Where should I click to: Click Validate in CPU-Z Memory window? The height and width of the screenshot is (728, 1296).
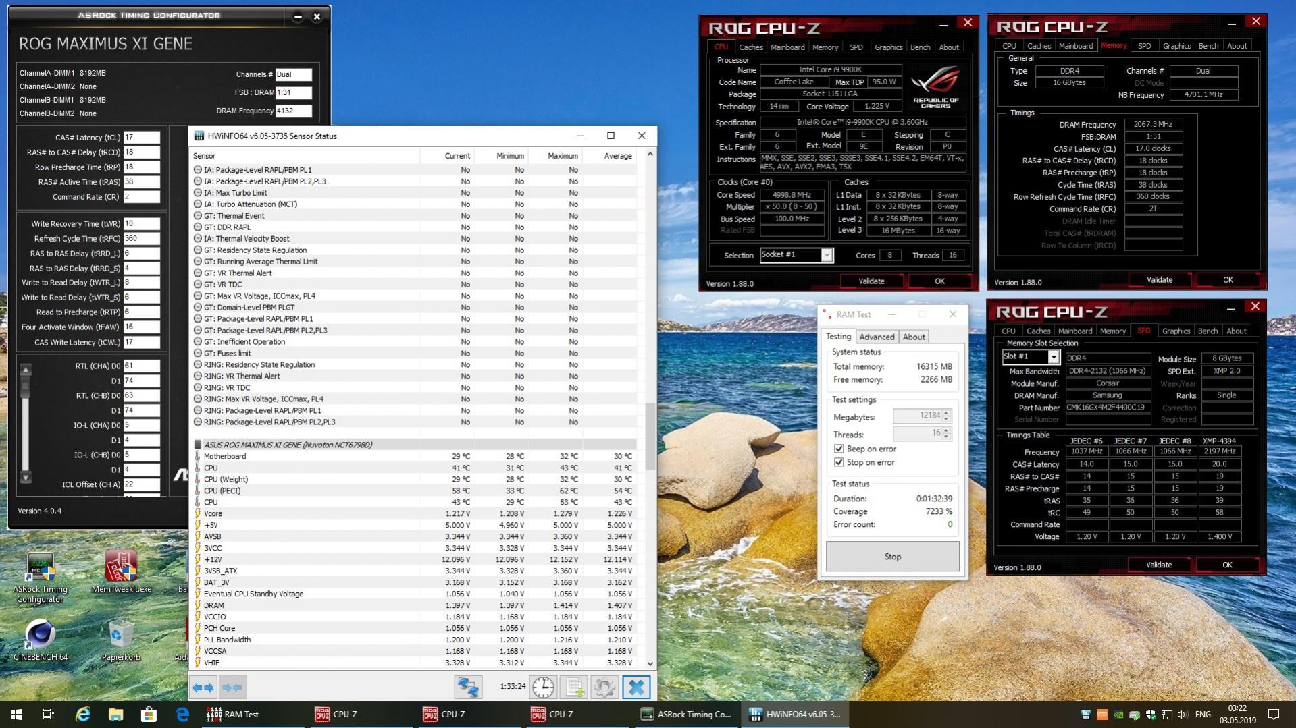click(x=1160, y=280)
